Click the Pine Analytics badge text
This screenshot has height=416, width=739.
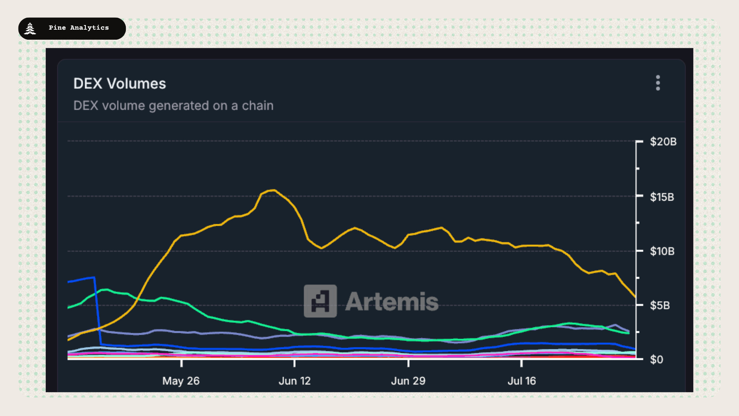coord(79,28)
